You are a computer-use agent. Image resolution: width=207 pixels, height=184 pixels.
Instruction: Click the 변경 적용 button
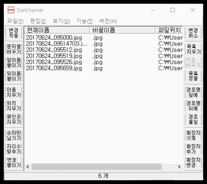click(x=14, y=33)
